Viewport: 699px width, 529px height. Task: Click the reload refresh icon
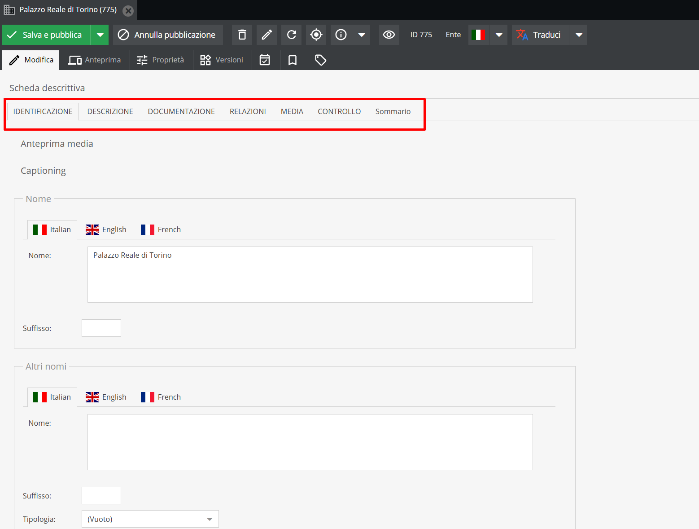(291, 35)
